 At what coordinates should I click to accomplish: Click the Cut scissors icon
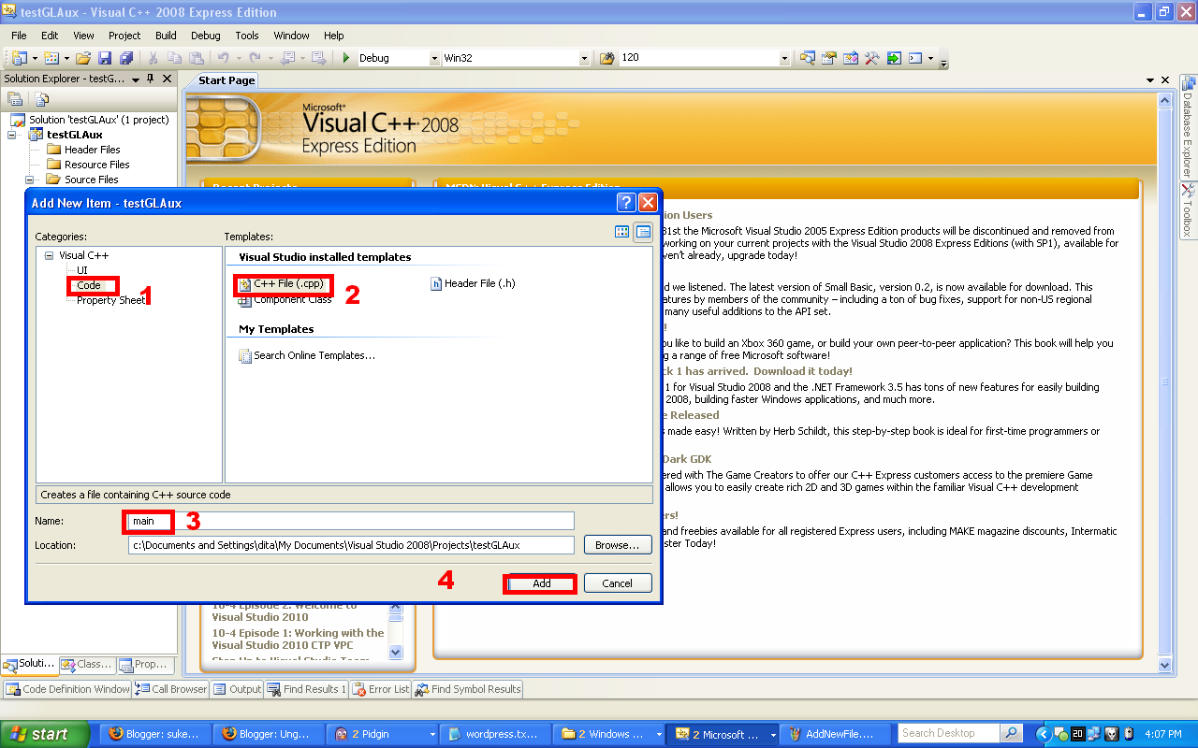coord(153,58)
